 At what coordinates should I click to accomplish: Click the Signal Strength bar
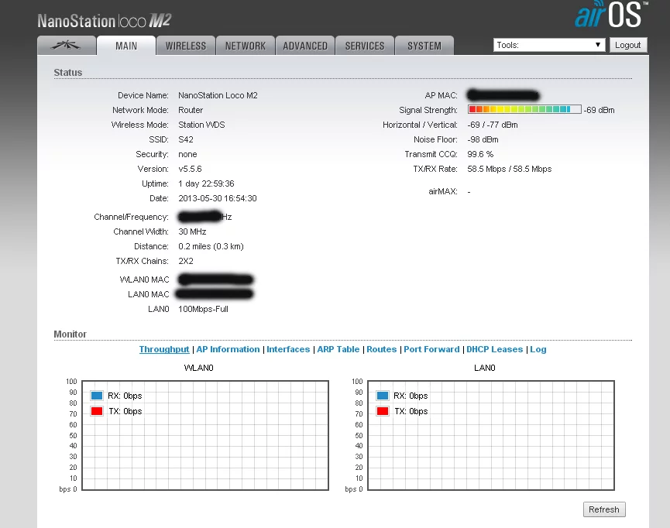point(524,110)
